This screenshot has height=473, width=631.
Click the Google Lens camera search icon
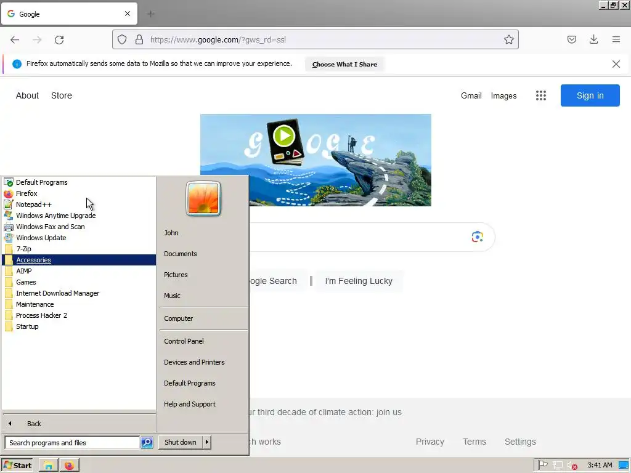pos(478,237)
